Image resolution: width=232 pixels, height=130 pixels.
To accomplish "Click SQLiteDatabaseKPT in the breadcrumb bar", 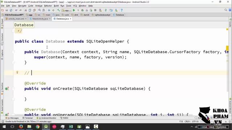I will click(13, 15).
